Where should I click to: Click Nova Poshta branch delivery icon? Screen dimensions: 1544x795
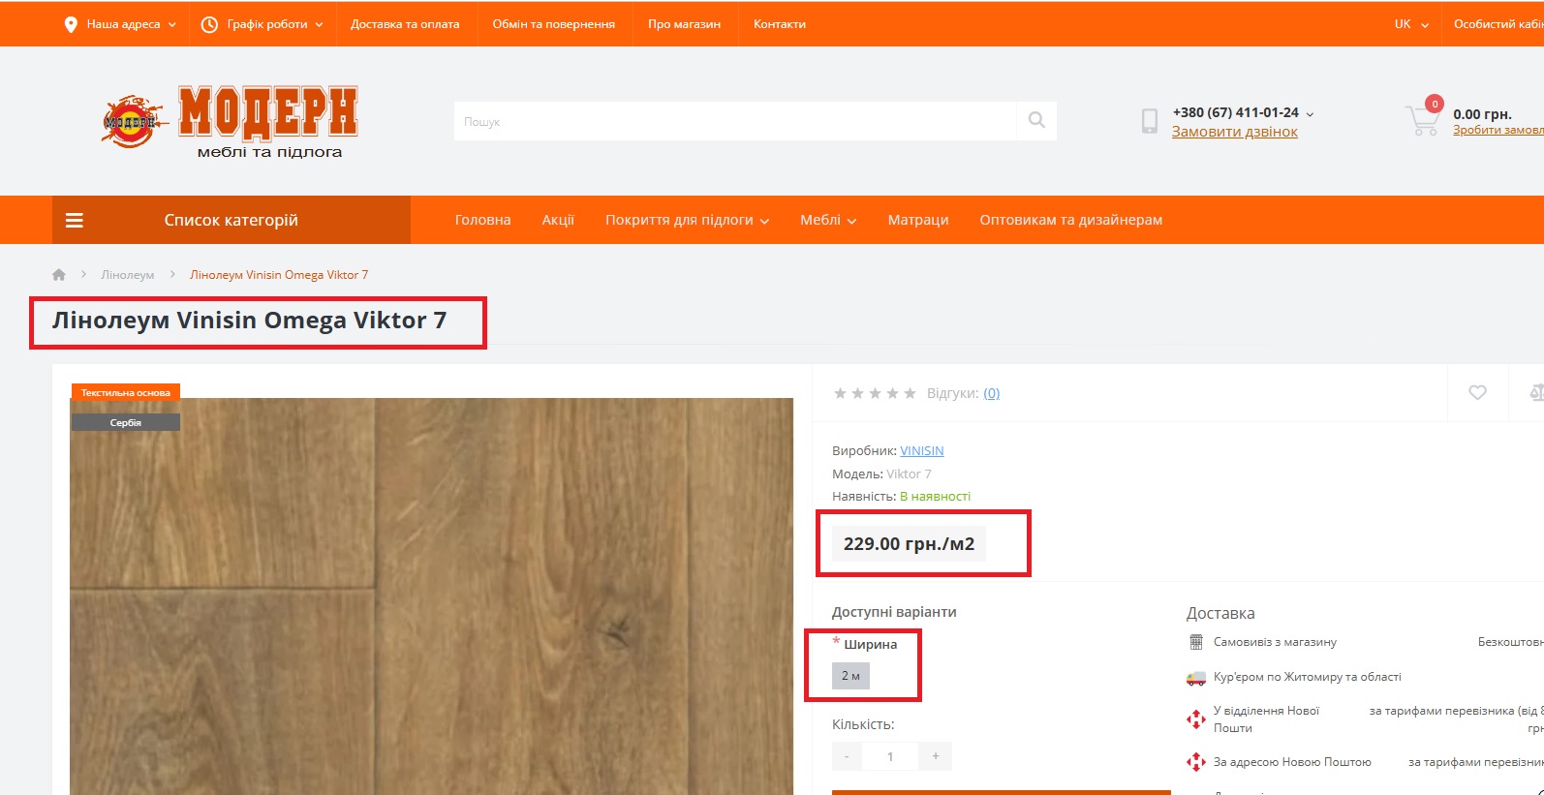1196,719
